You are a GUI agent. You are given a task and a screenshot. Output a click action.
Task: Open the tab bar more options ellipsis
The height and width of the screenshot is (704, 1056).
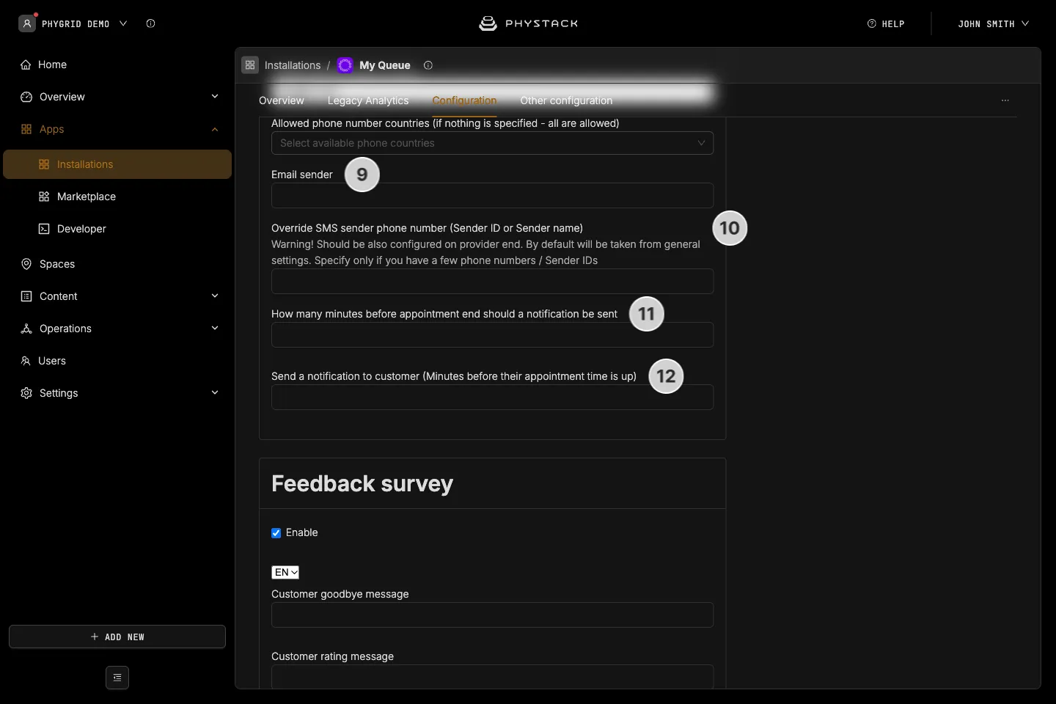tap(1005, 100)
